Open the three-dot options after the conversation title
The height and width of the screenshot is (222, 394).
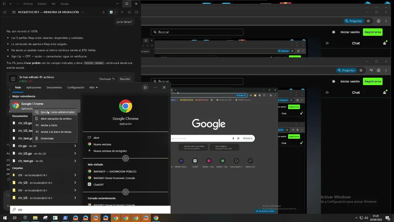pyautogui.click(x=82, y=12)
